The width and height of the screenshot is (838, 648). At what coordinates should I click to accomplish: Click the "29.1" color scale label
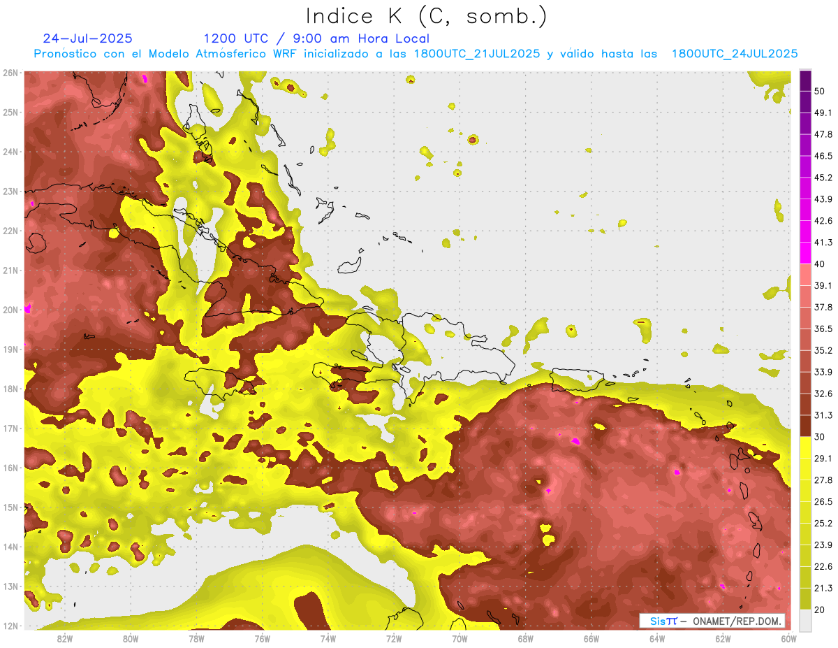[x=823, y=459]
